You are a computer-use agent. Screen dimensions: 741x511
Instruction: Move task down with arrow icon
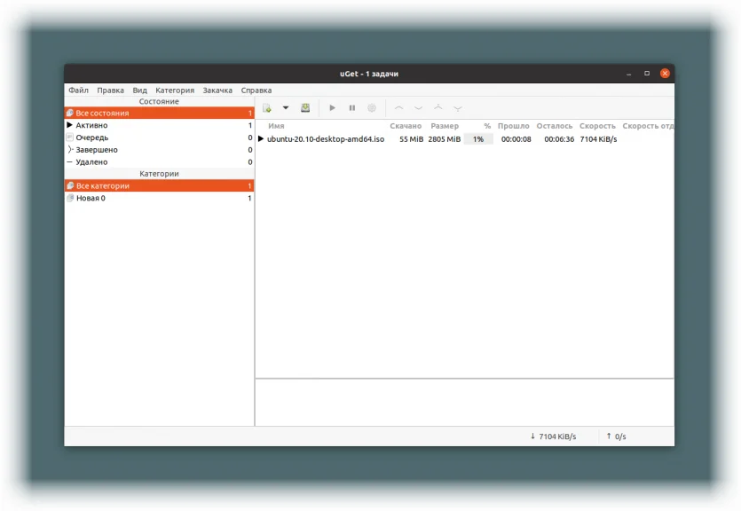tap(418, 108)
